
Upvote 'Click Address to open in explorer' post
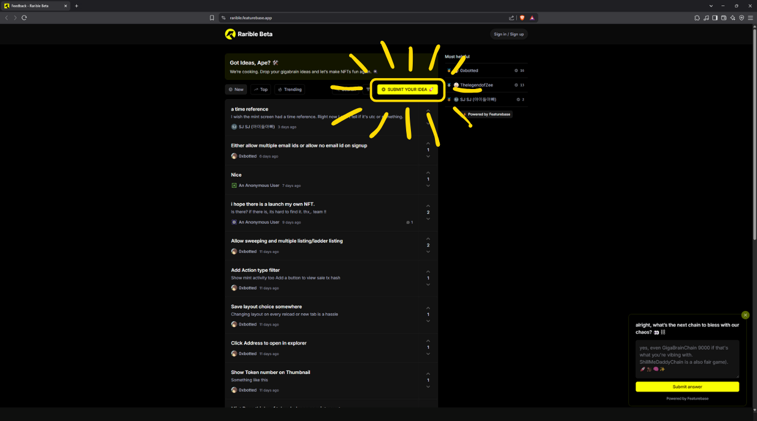428,341
